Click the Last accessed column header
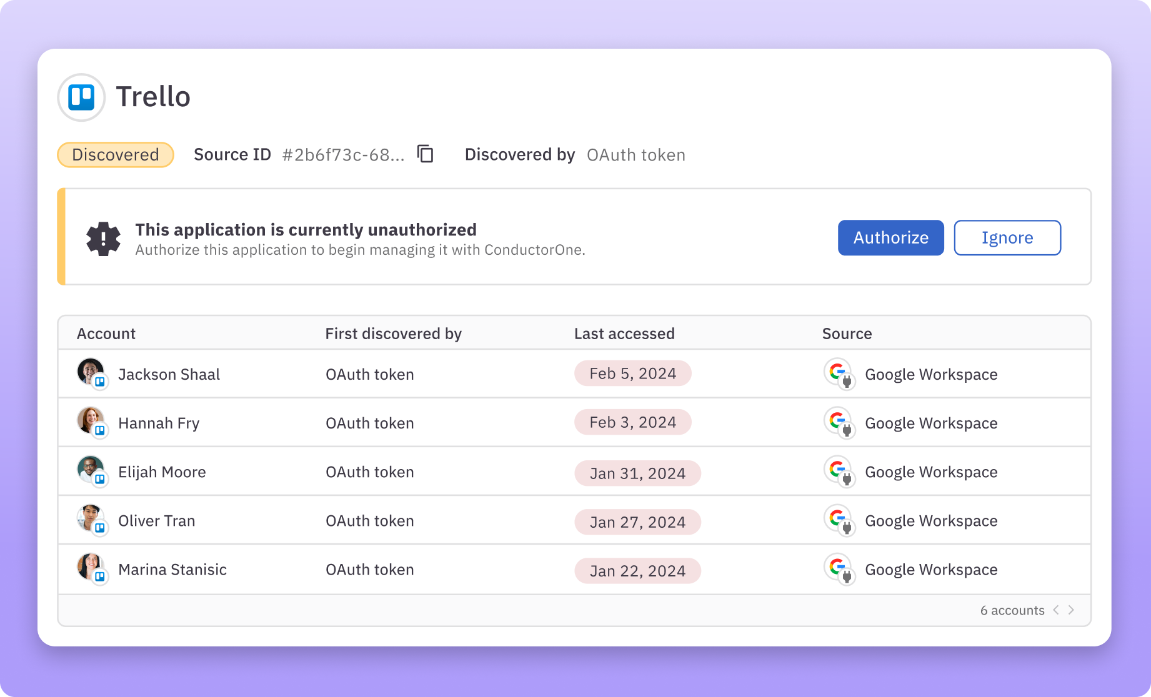 click(624, 333)
